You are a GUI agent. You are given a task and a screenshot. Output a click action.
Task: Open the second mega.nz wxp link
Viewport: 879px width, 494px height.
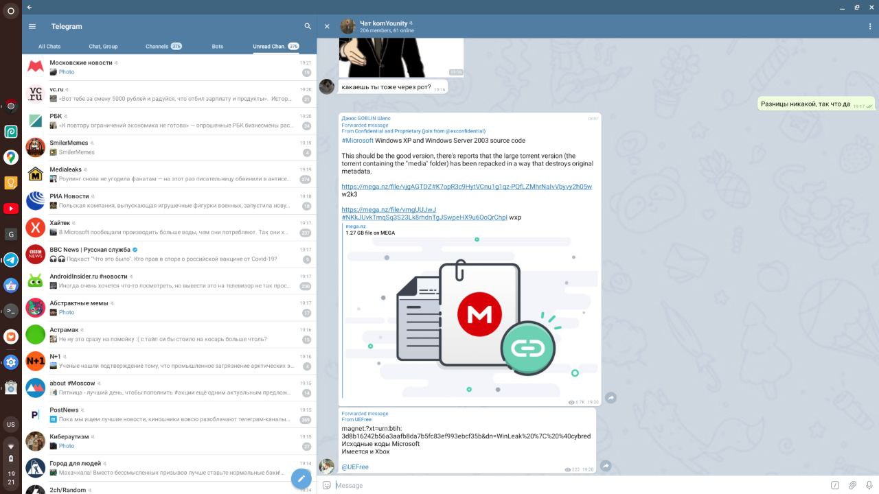tap(424, 213)
